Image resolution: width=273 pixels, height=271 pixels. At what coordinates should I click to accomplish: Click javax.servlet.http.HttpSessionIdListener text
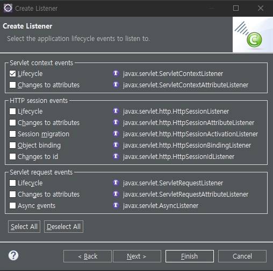coord(178,157)
